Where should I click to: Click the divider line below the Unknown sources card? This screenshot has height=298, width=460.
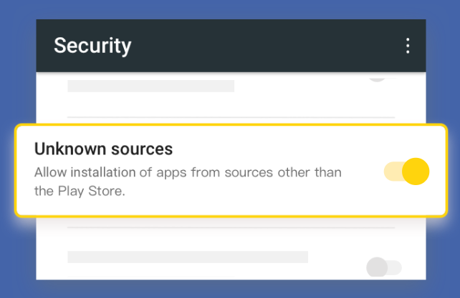231,227
